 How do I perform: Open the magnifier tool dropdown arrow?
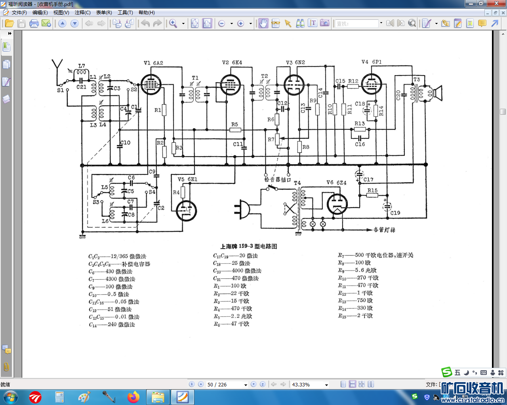[x=183, y=23]
